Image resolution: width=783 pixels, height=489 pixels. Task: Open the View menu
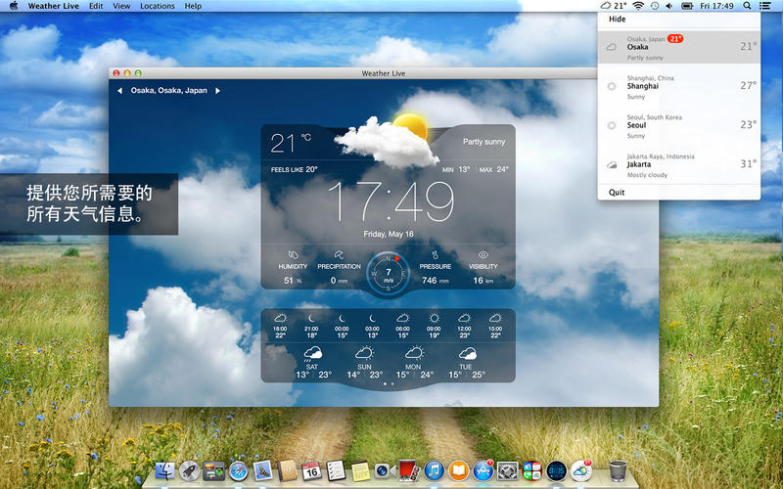click(121, 6)
